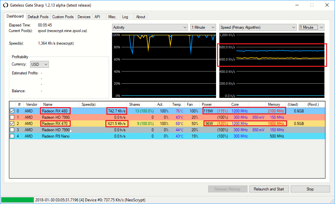Select the Radeon RX 480 name cell
This screenshot has width=335, height=204.
pyautogui.click(x=55, y=111)
